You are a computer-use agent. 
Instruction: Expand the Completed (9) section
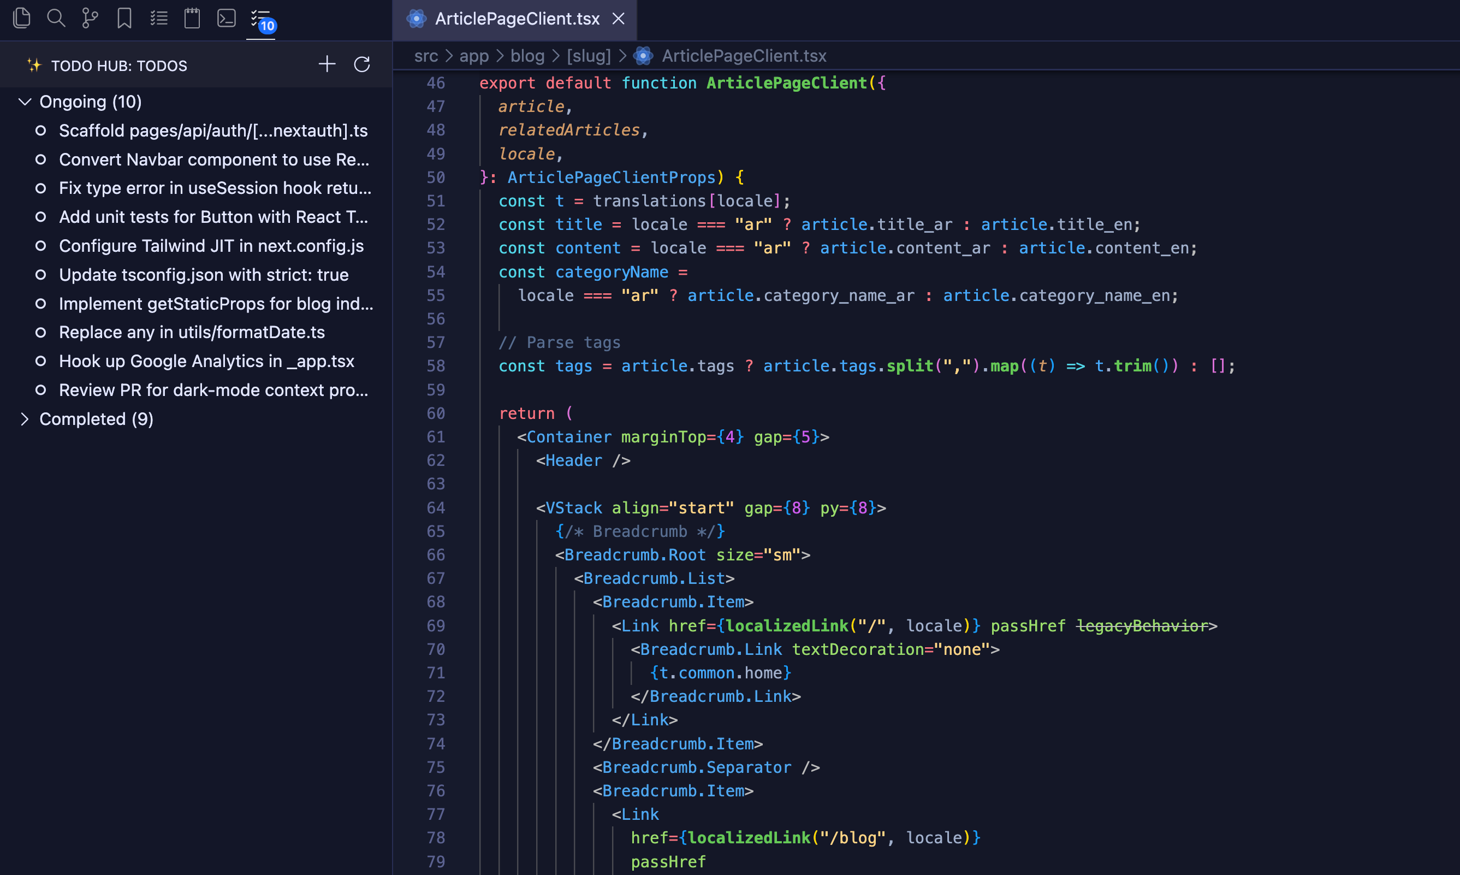(x=25, y=418)
